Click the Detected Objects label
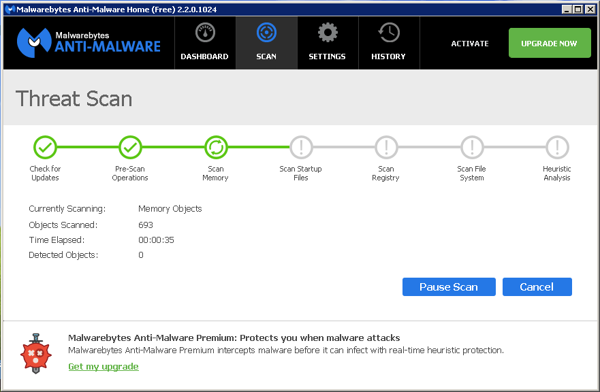The width and height of the screenshot is (600, 392). coord(63,255)
